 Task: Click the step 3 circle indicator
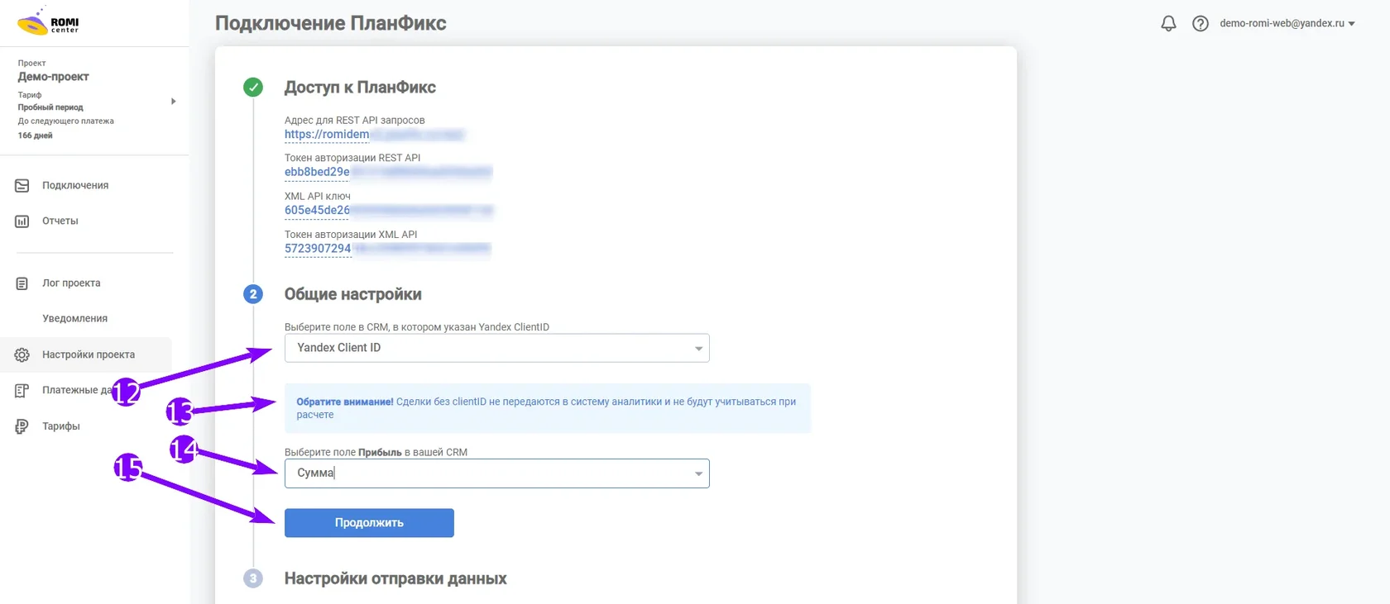tap(253, 578)
